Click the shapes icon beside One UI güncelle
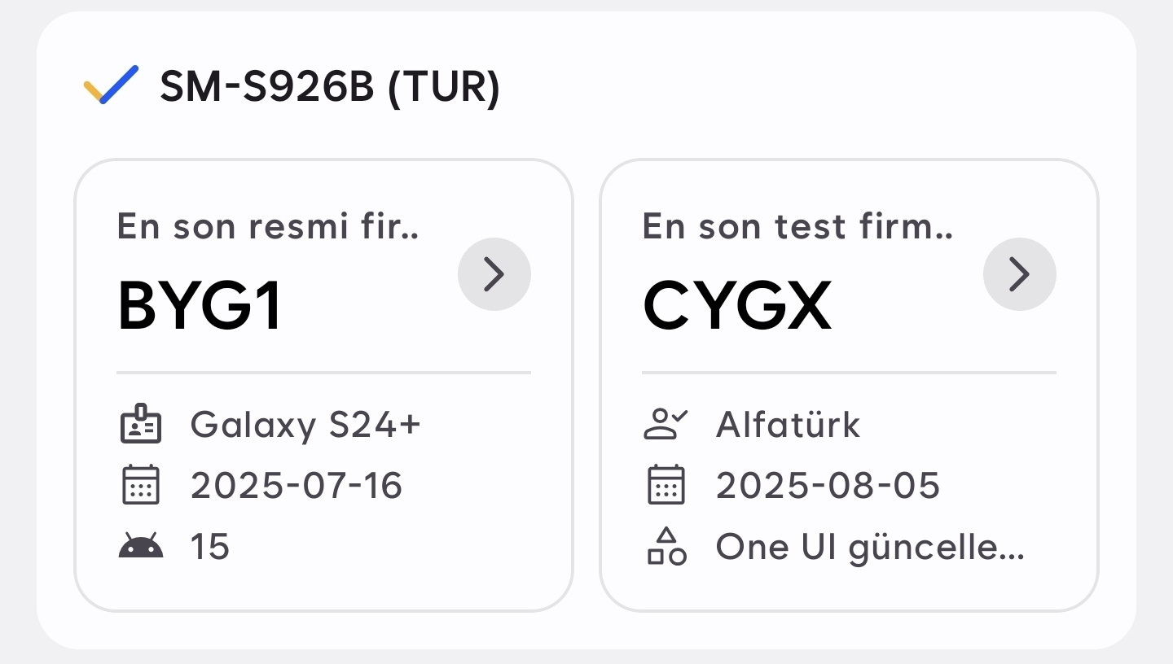This screenshot has width=1173, height=664. 666,546
